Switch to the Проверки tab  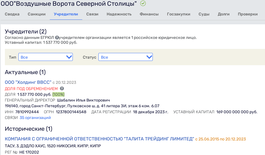coord(248,14)
